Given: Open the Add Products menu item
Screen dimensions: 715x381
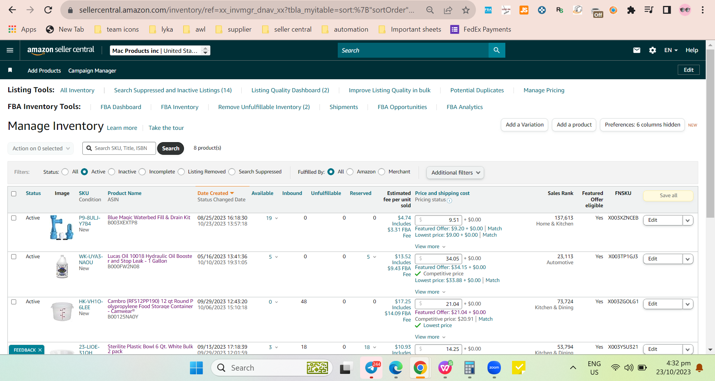Looking at the screenshot, I should 44,71.
